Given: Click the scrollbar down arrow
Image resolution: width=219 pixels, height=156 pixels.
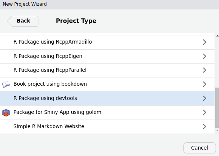Looking at the screenshot, I should 217,130.
